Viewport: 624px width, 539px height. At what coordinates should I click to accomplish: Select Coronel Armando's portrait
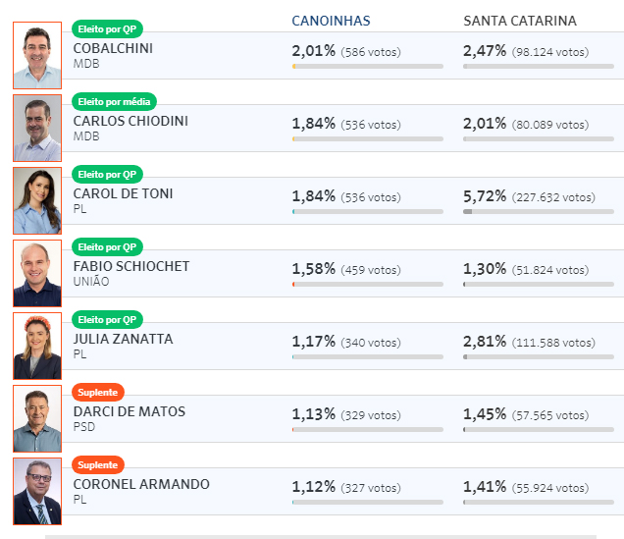click(37, 491)
